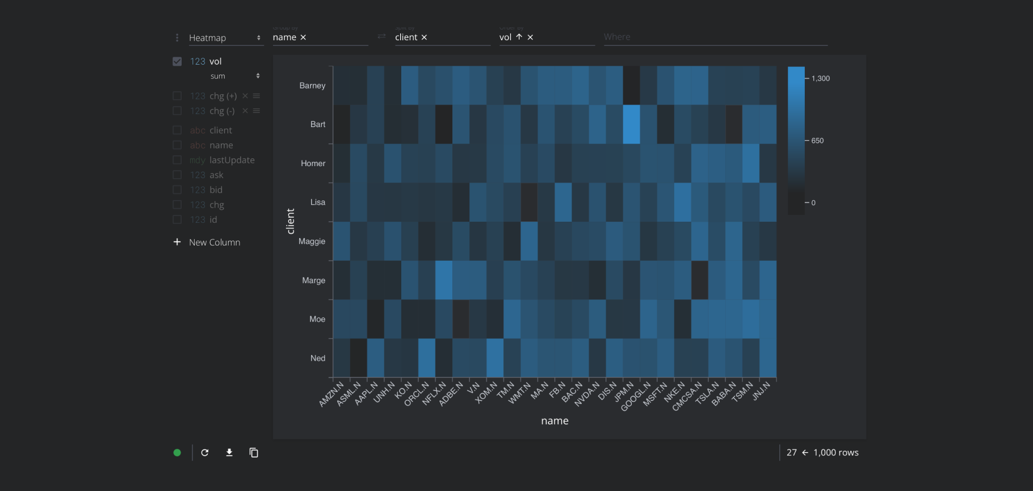Click the Bart row label

tap(318, 124)
